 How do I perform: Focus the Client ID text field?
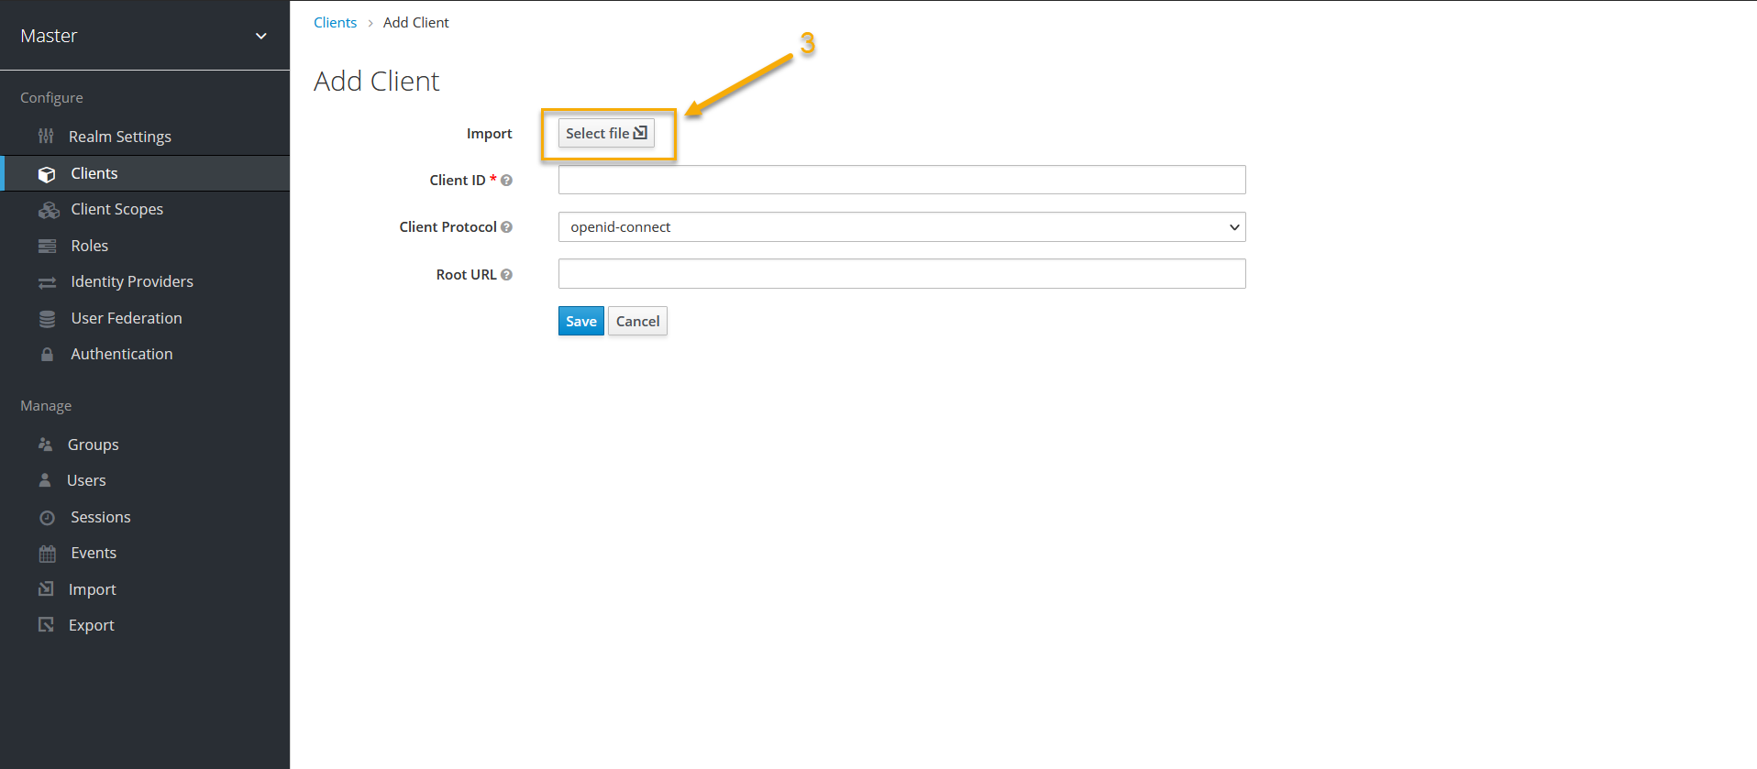point(901,180)
